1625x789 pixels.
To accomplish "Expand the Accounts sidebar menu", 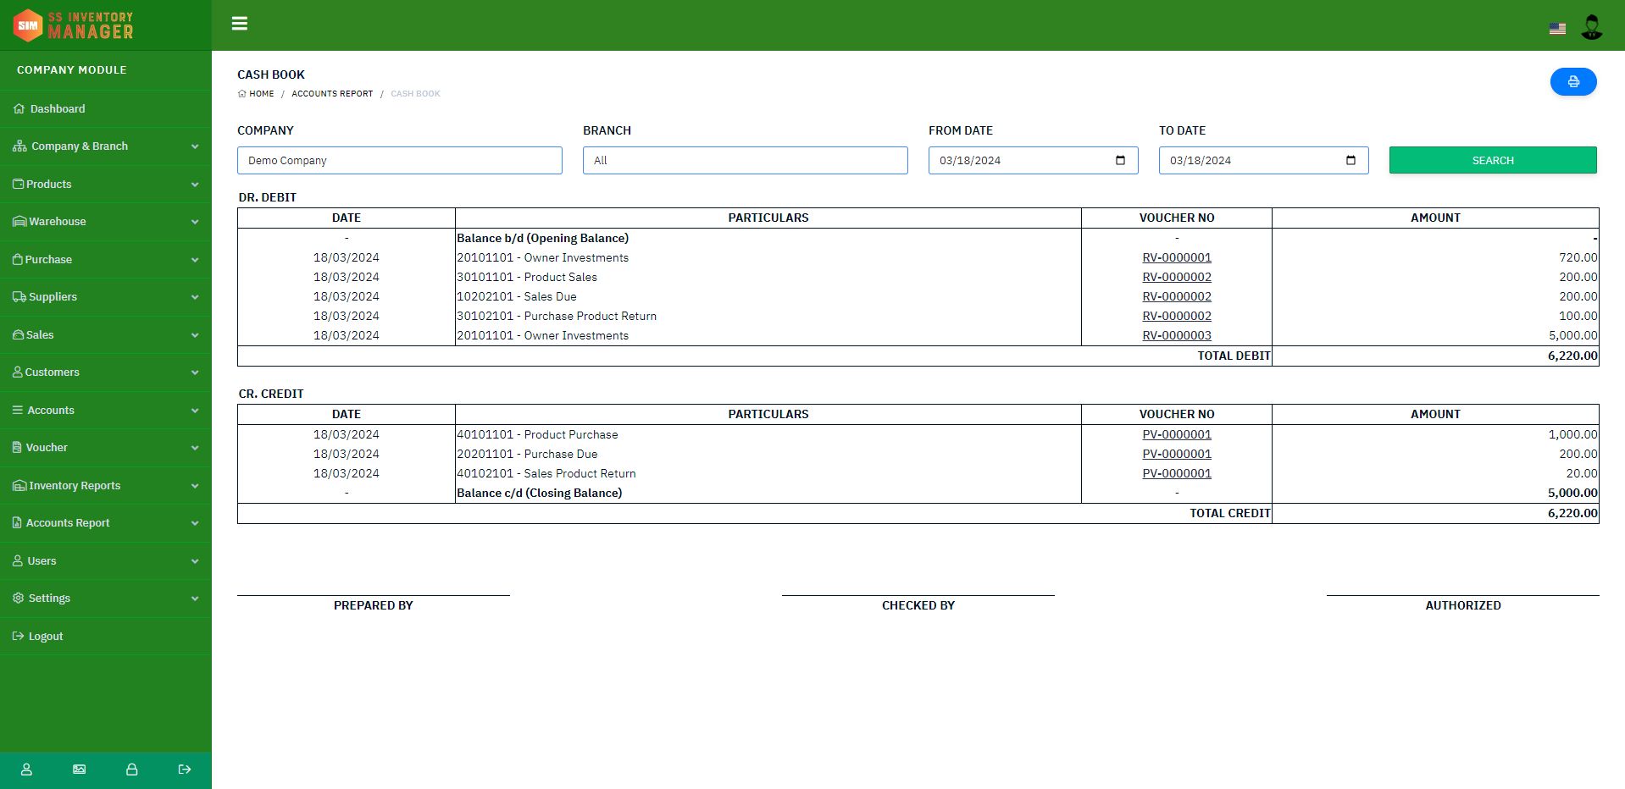I will click(106, 411).
